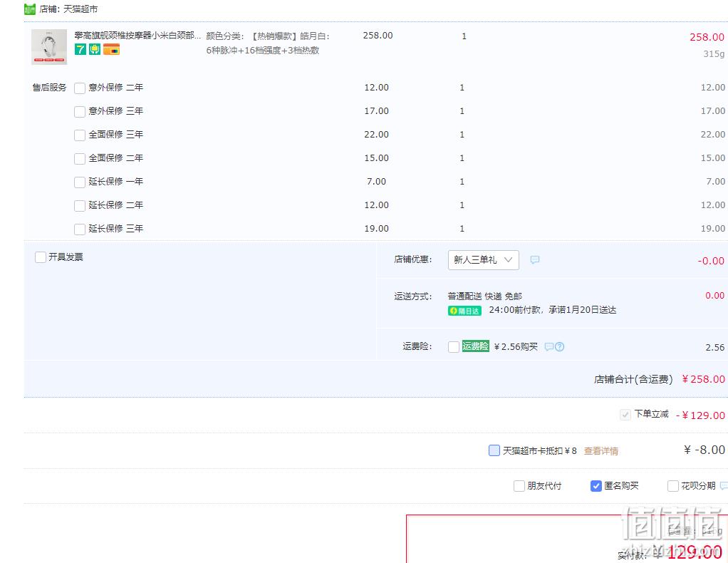Check 延长保修 二年 warranty option

click(80, 206)
